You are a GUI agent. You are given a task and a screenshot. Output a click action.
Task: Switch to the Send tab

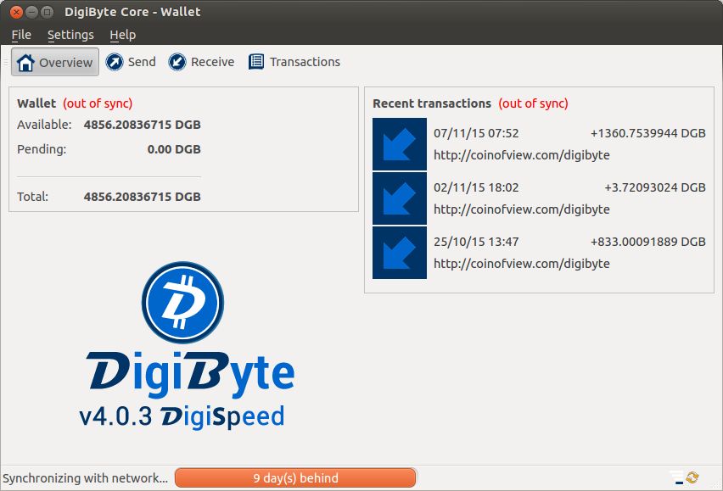pos(132,61)
